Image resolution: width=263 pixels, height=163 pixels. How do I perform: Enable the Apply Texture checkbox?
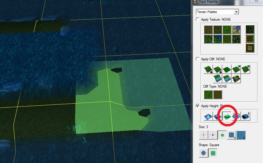click(198, 19)
